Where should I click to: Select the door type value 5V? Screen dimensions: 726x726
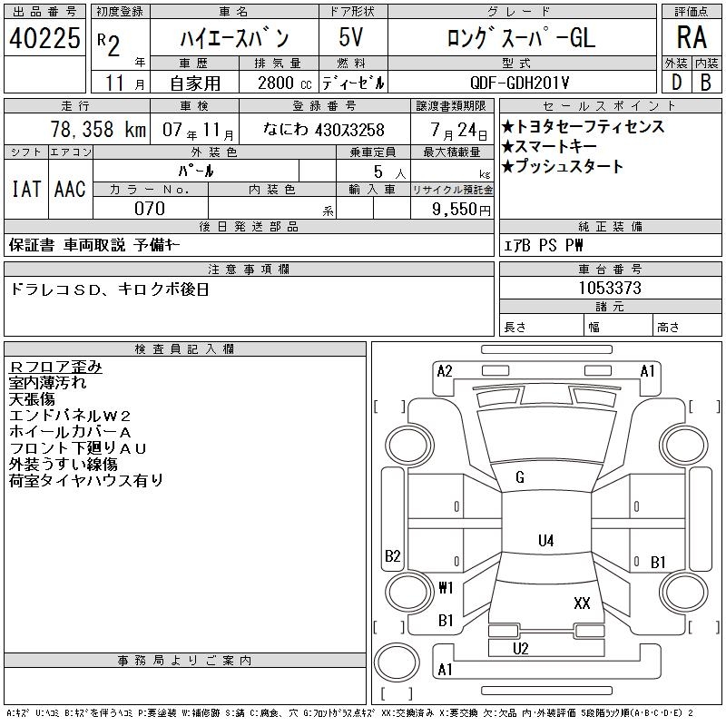[350, 37]
